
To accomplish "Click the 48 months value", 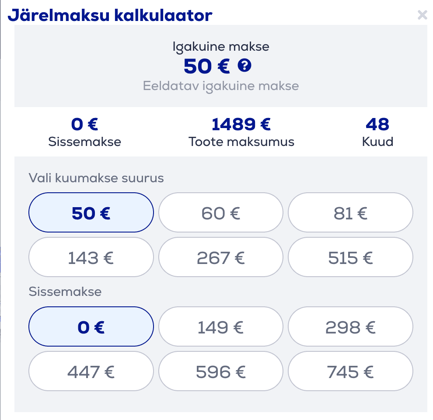I will tap(377, 125).
